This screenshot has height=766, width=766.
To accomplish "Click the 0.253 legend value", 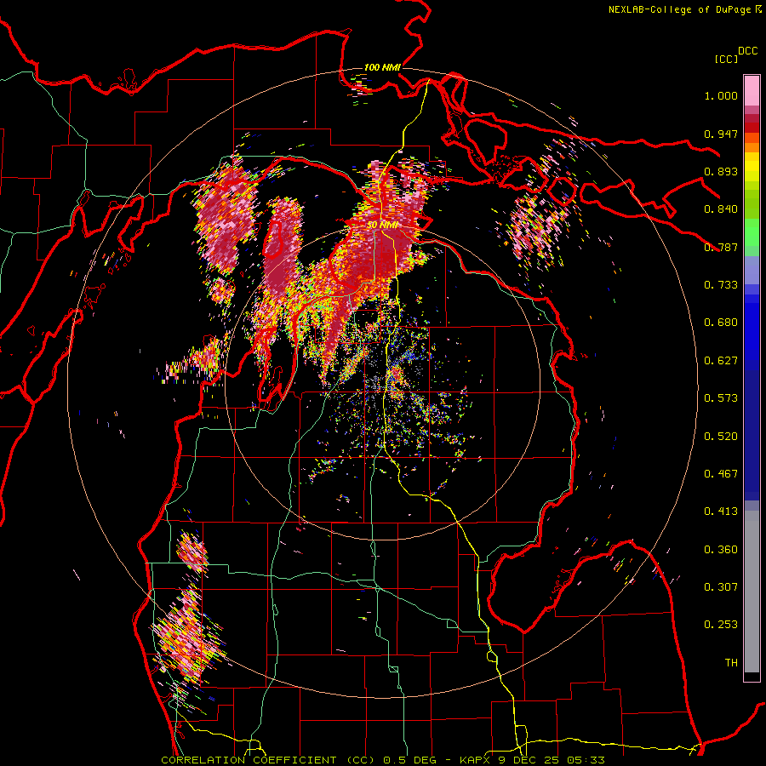I will coord(721,625).
